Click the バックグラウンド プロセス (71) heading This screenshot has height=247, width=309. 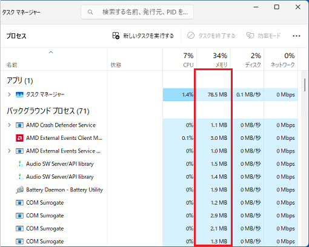(48, 111)
